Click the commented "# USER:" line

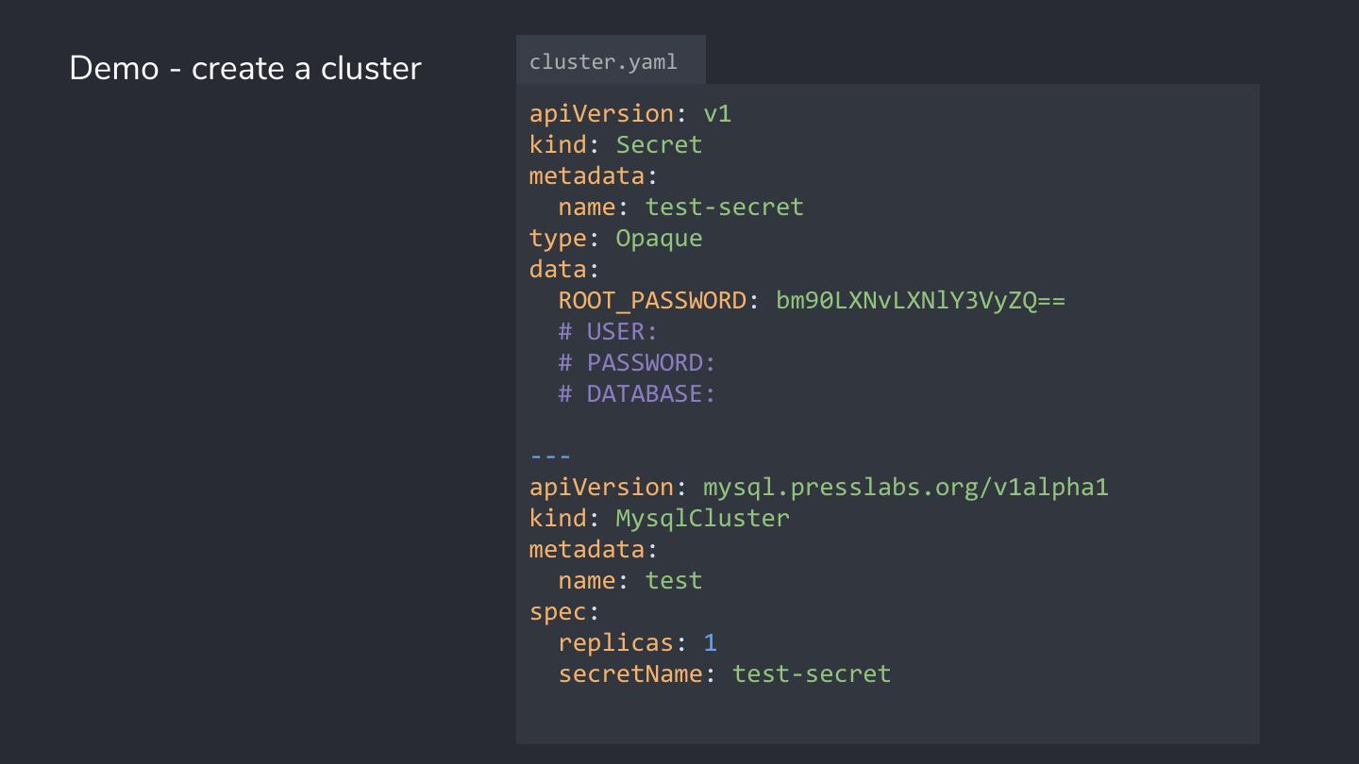coord(608,332)
